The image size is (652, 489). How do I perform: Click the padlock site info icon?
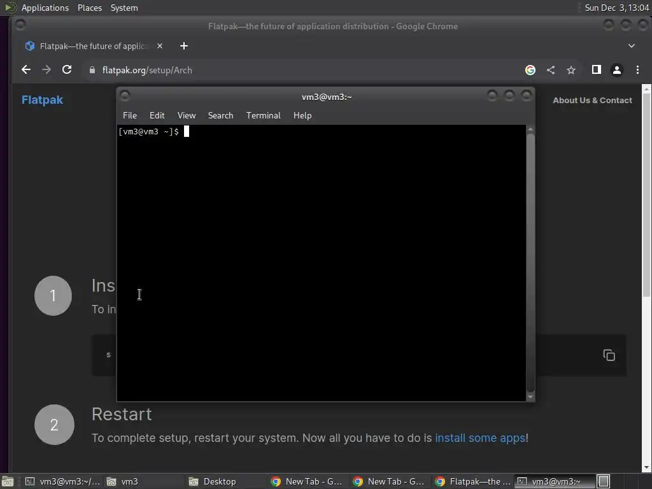tap(92, 70)
